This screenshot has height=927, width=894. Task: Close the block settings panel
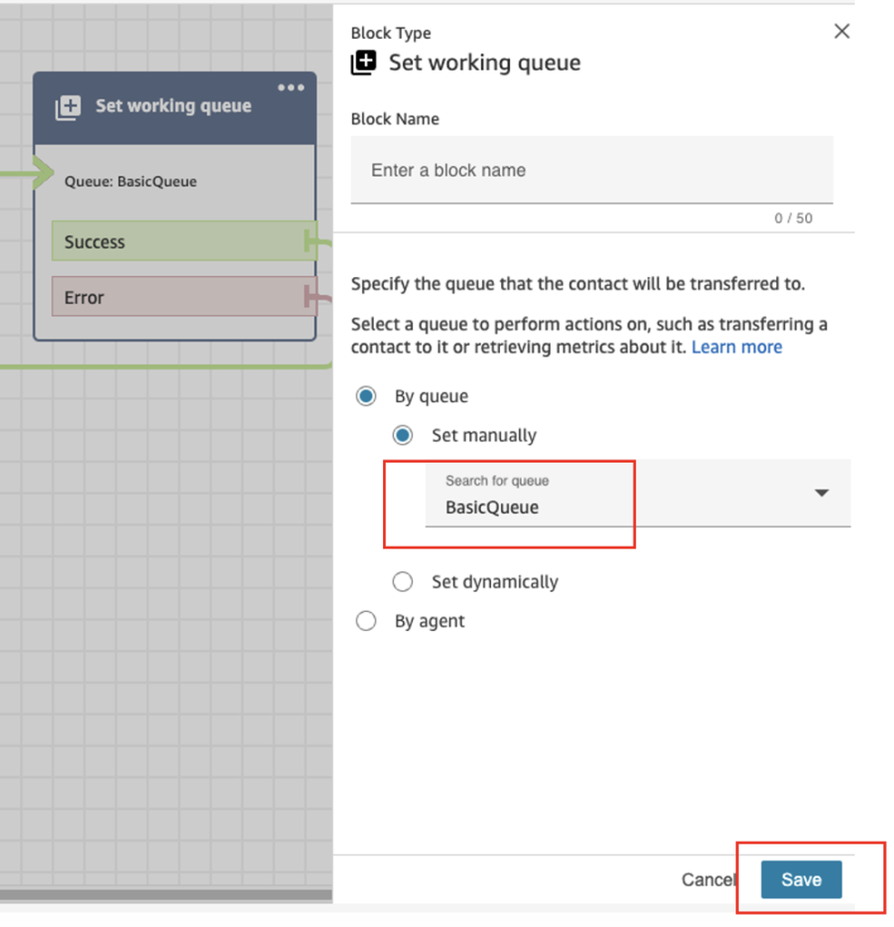point(841,32)
